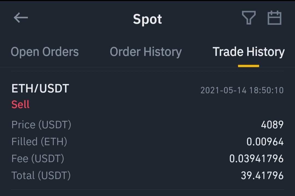Tap the back arrow icon
This screenshot has width=295, height=196.
pyautogui.click(x=21, y=18)
